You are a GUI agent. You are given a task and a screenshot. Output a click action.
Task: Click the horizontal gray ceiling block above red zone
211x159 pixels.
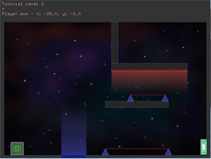[149, 67]
